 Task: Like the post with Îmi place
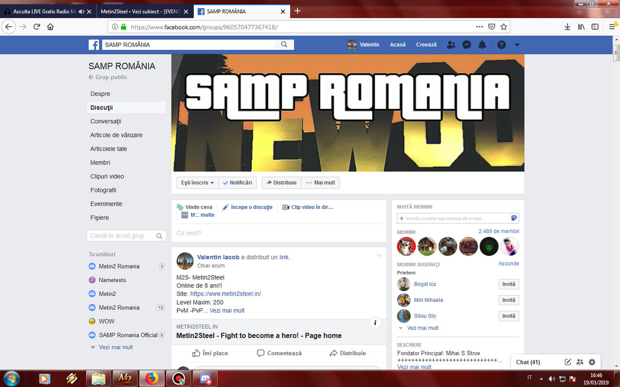pos(210,353)
